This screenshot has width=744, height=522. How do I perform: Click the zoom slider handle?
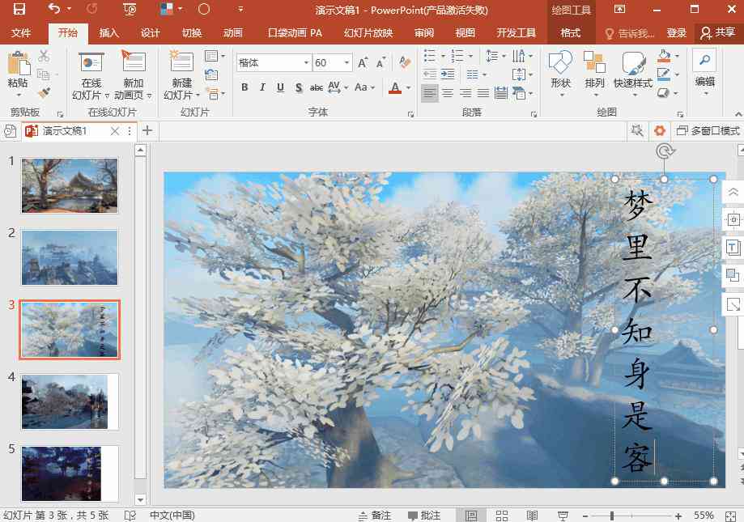(x=612, y=516)
